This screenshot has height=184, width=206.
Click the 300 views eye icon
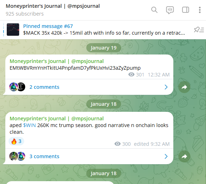pos(118,144)
